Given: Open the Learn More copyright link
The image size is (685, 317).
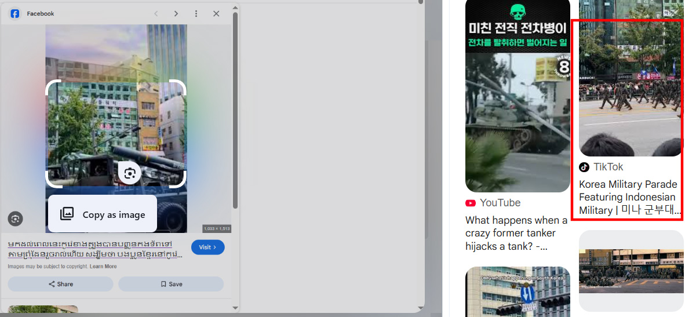Looking at the screenshot, I should pos(103,267).
